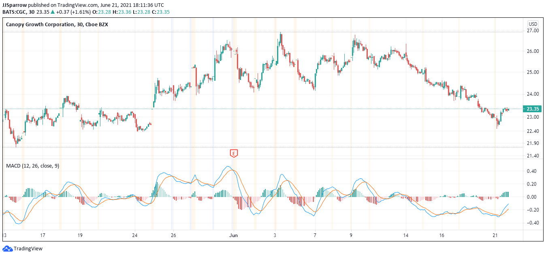This screenshot has width=546, height=256.
Task: Click the 26.00 price axis label
Action: click(x=533, y=51)
